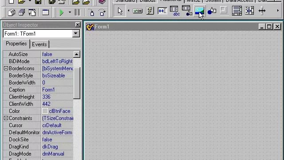The width and height of the screenshot is (284, 160).
Task: Run the project with green arrow
Action: [x=62, y=12]
